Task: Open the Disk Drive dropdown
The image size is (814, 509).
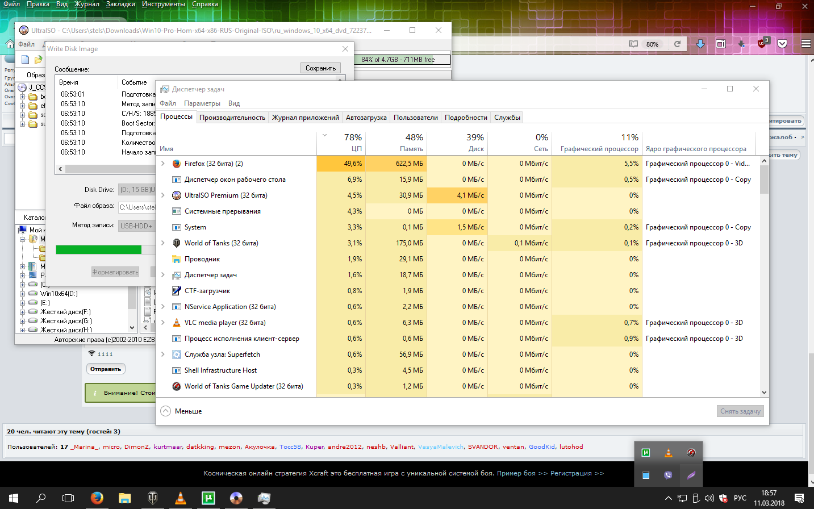Action: pos(137,190)
